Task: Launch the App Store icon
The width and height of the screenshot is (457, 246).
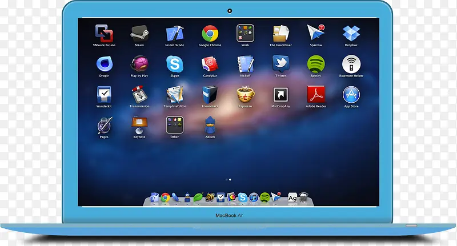Action: (x=351, y=95)
